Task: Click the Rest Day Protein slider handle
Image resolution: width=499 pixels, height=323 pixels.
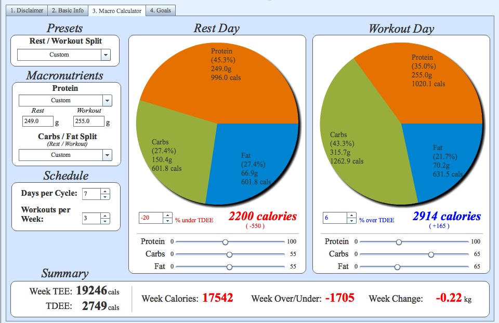Action: (225, 242)
